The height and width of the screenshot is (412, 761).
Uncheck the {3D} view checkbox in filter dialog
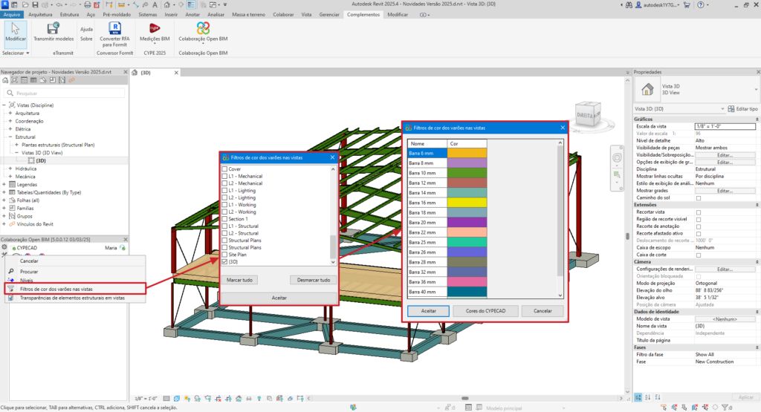(224, 262)
